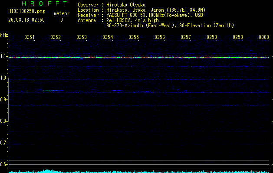Click the Location line Hirakata, Osaka, Japan
This screenshot has width=273, height=173.
pyautogui.click(x=141, y=10)
